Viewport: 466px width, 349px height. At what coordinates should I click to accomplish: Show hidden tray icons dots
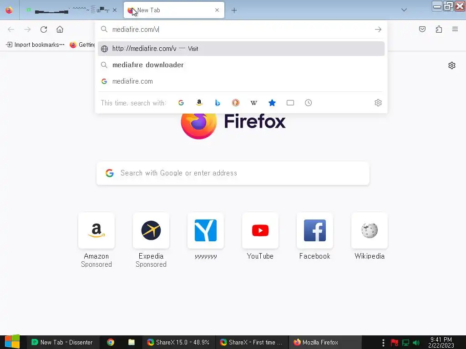tap(383, 343)
